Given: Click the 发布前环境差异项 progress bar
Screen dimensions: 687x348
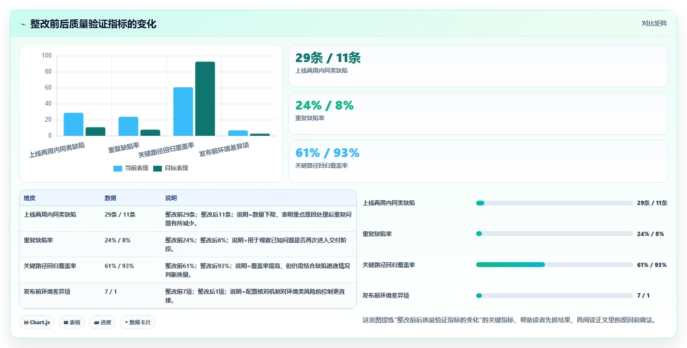Looking at the screenshot, I should point(555,296).
